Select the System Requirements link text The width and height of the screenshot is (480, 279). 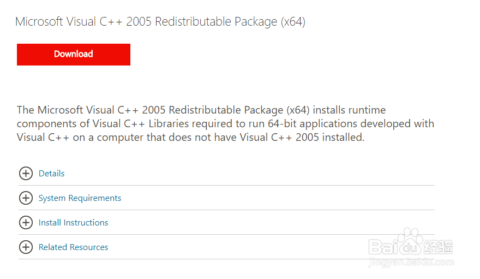tap(80, 198)
